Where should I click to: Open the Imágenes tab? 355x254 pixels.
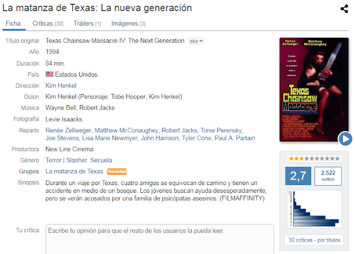coord(128,23)
